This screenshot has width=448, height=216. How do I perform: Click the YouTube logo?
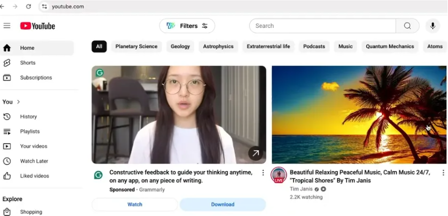(38, 26)
